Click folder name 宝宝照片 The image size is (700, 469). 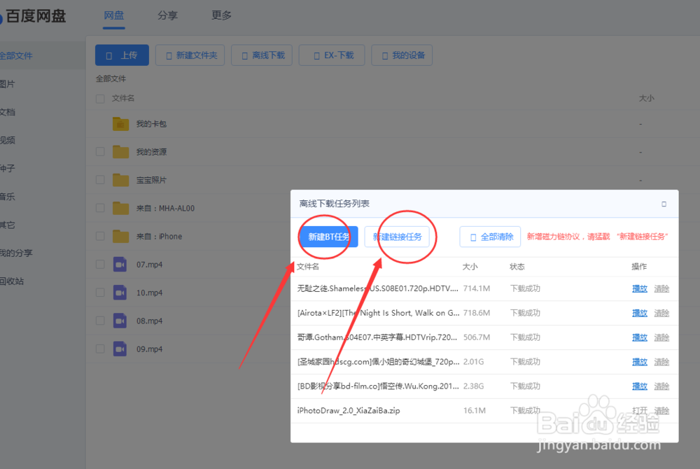(151, 180)
